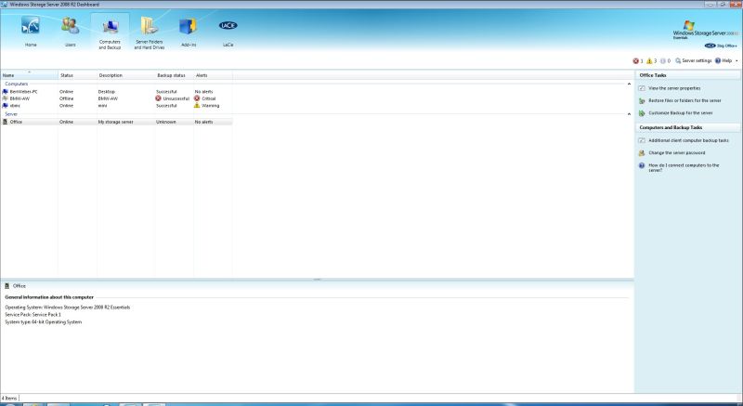Open Server Folders and Hard Drives
Screen dimensions: 743x406
[150, 33]
